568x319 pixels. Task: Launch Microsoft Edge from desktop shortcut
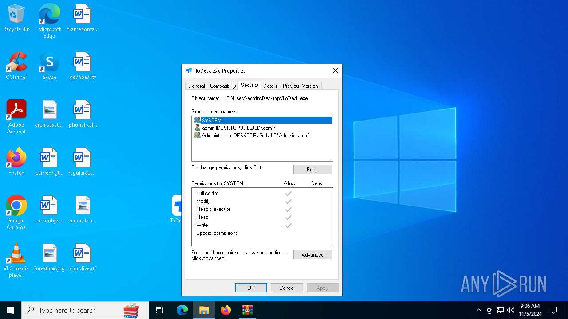[49, 21]
